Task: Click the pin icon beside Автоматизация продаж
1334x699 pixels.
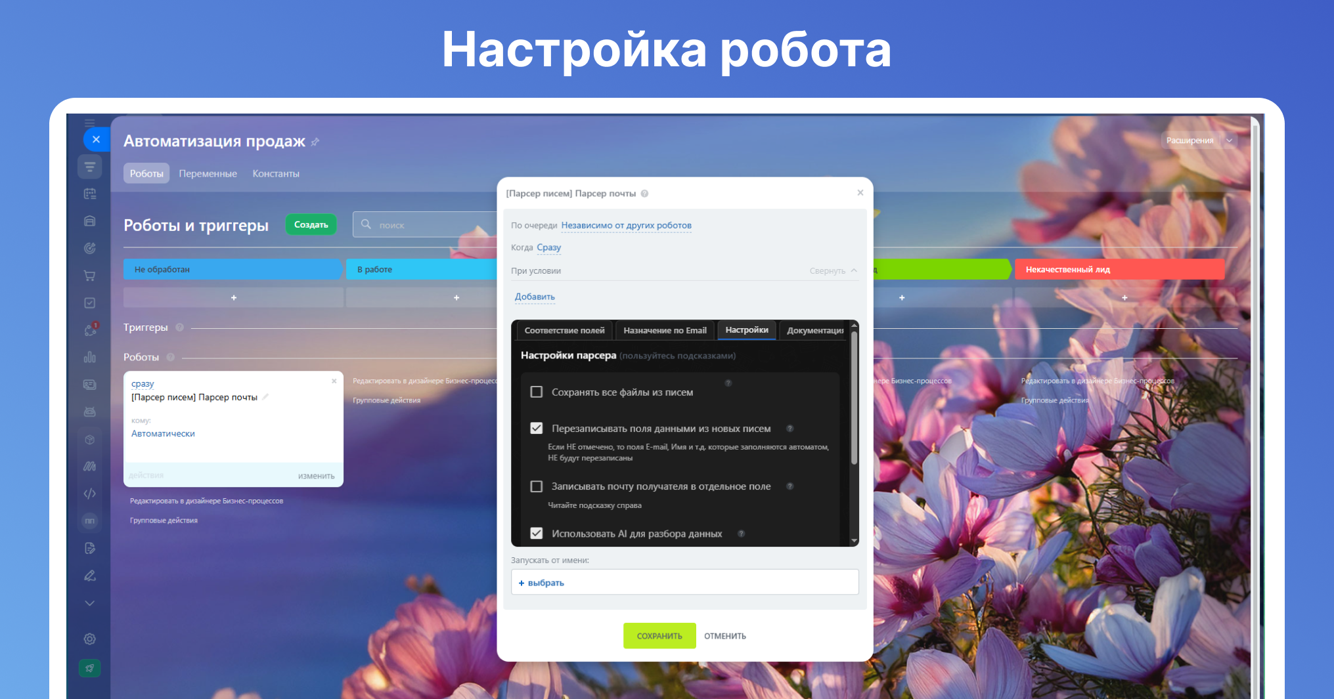Action: [315, 142]
